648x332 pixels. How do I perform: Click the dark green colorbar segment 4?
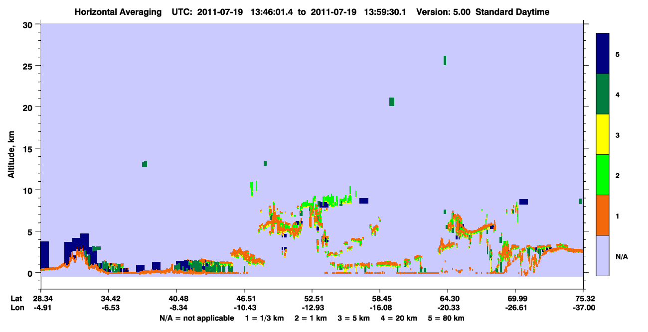tap(603, 94)
